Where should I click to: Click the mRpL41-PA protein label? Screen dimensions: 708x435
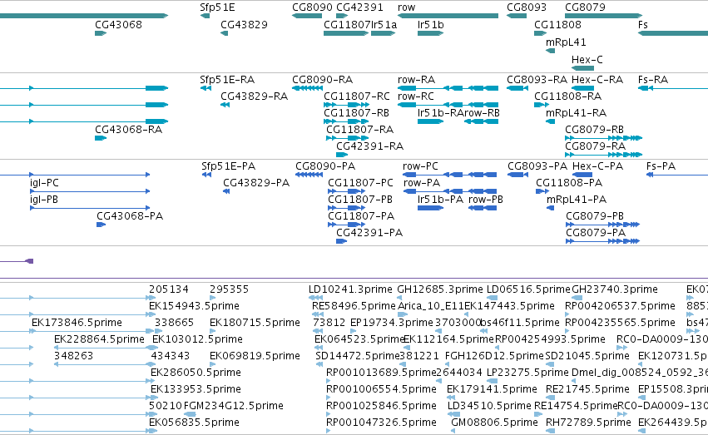click(577, 200)
